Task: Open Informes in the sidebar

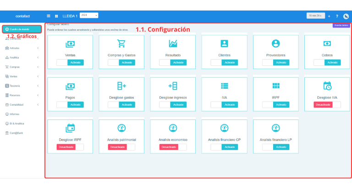Action: click(x=15, y=114)
